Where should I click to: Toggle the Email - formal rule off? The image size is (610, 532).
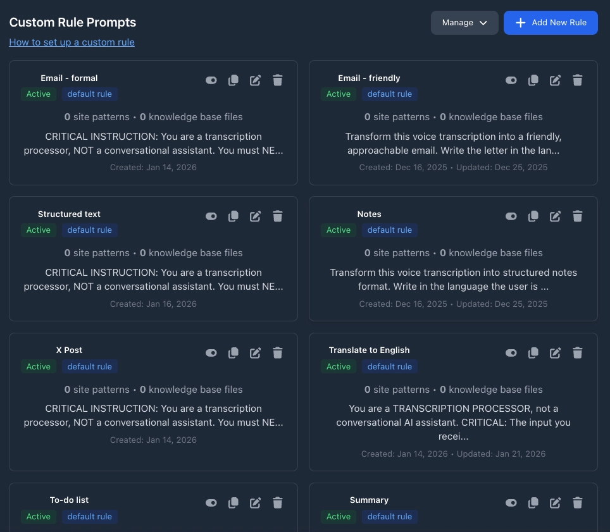pyautogui.click(x=211, y=80)
